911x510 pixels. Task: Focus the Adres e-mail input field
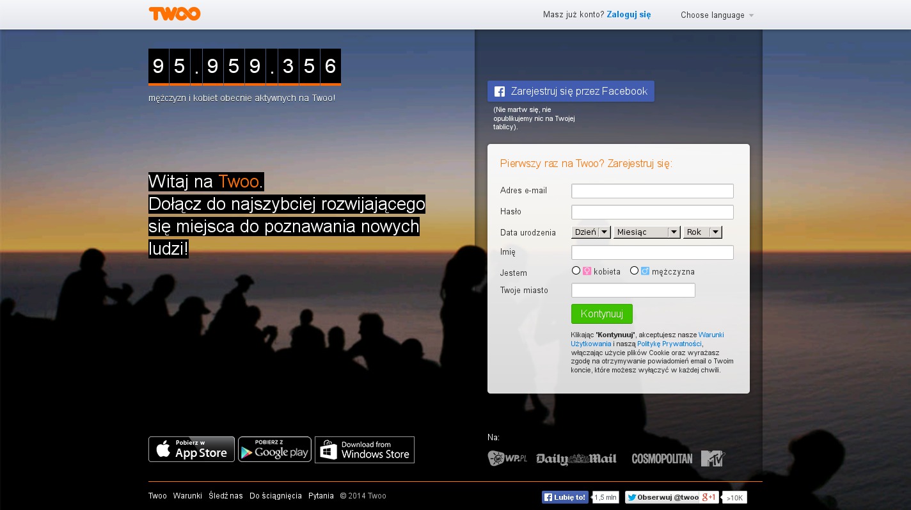(x=653, y=191)
